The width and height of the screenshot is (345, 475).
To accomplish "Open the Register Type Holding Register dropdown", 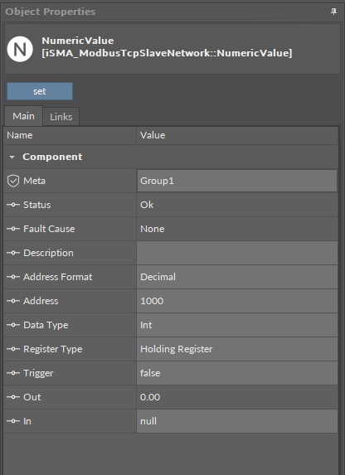I will [237, 349].
